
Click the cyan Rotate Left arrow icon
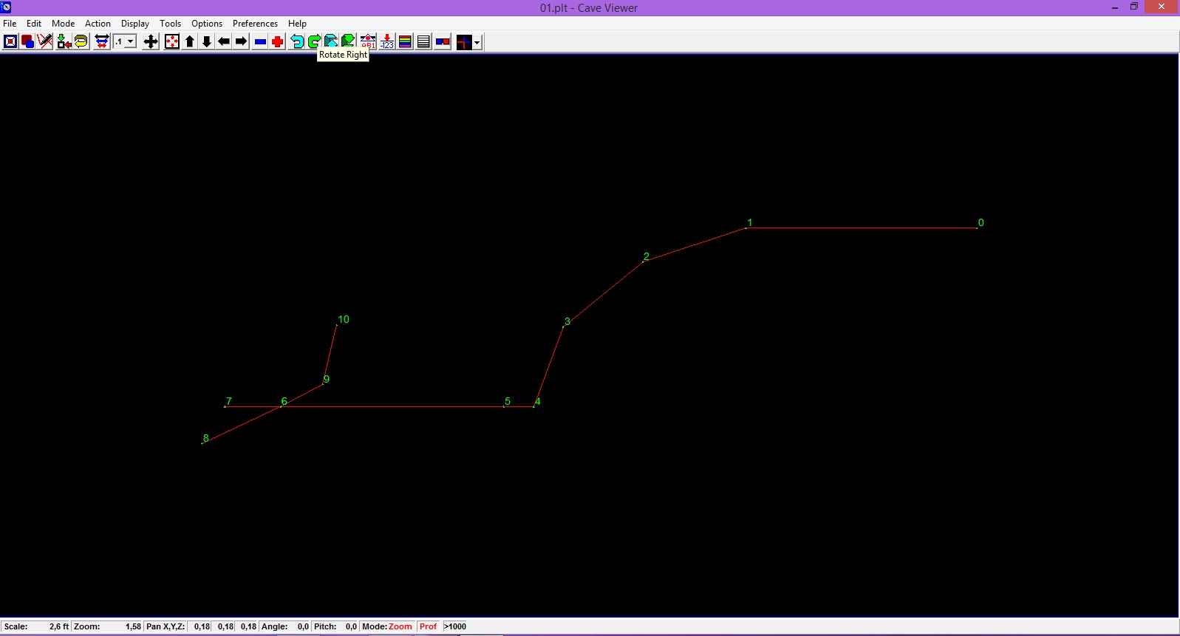click(297, 41)
